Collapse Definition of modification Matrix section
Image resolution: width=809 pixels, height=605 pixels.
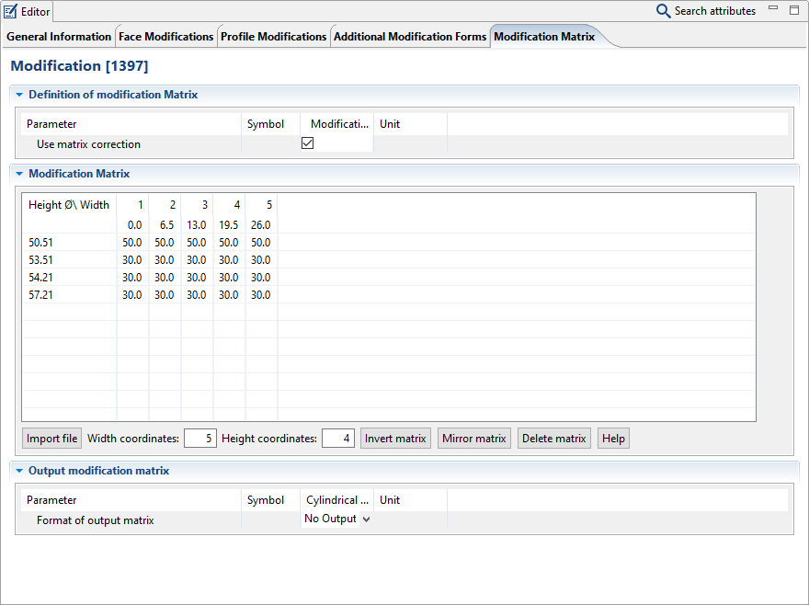point(18,95)
